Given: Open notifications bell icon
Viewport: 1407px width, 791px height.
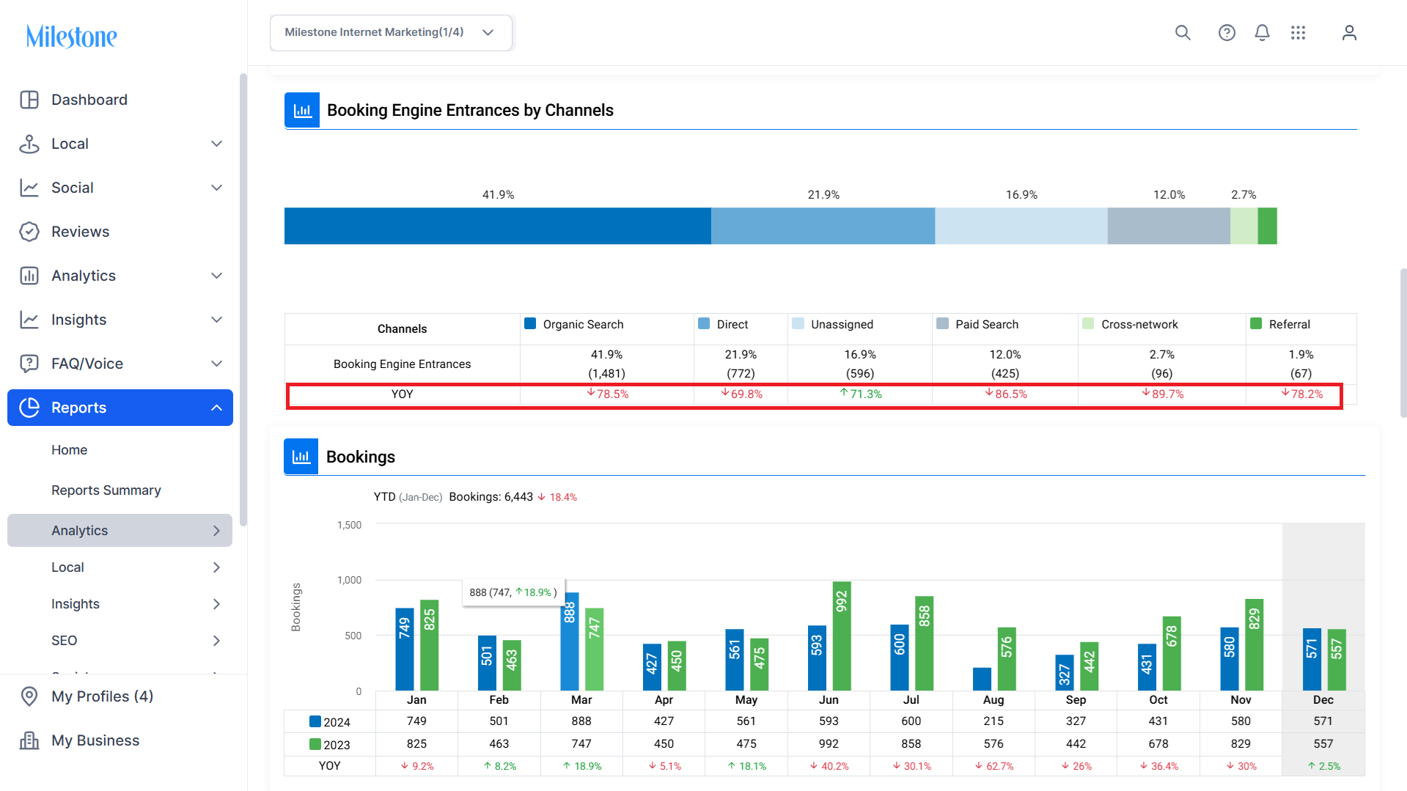Looking at the screenshot, I should [1262, 33].
